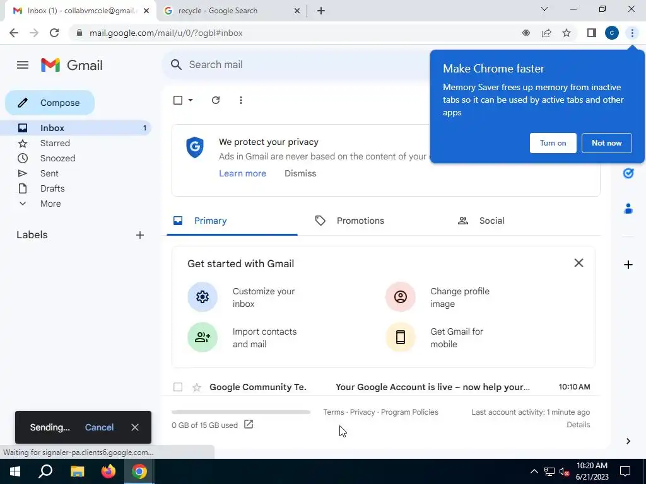Click the Compose button
The image size is (646, 484).
[50, 103]
